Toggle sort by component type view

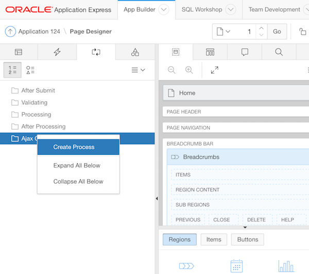click(x=30, y=70)
